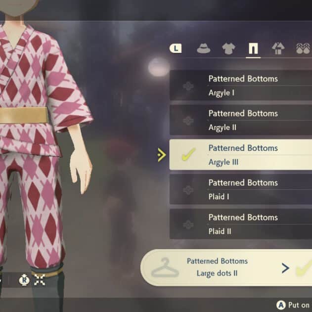312x312 pixels.
Task: Select the hat category icon
Action: 203,49
